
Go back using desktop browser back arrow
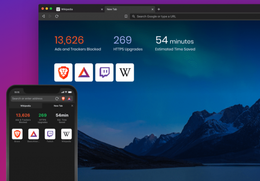click(44, 16)
